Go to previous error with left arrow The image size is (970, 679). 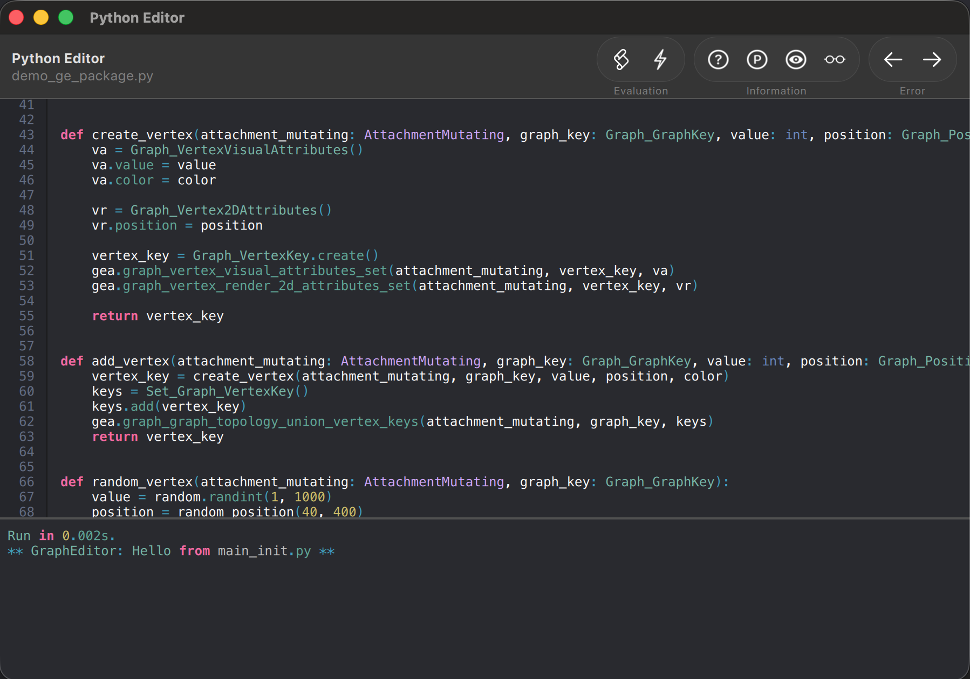click(893, 60)
